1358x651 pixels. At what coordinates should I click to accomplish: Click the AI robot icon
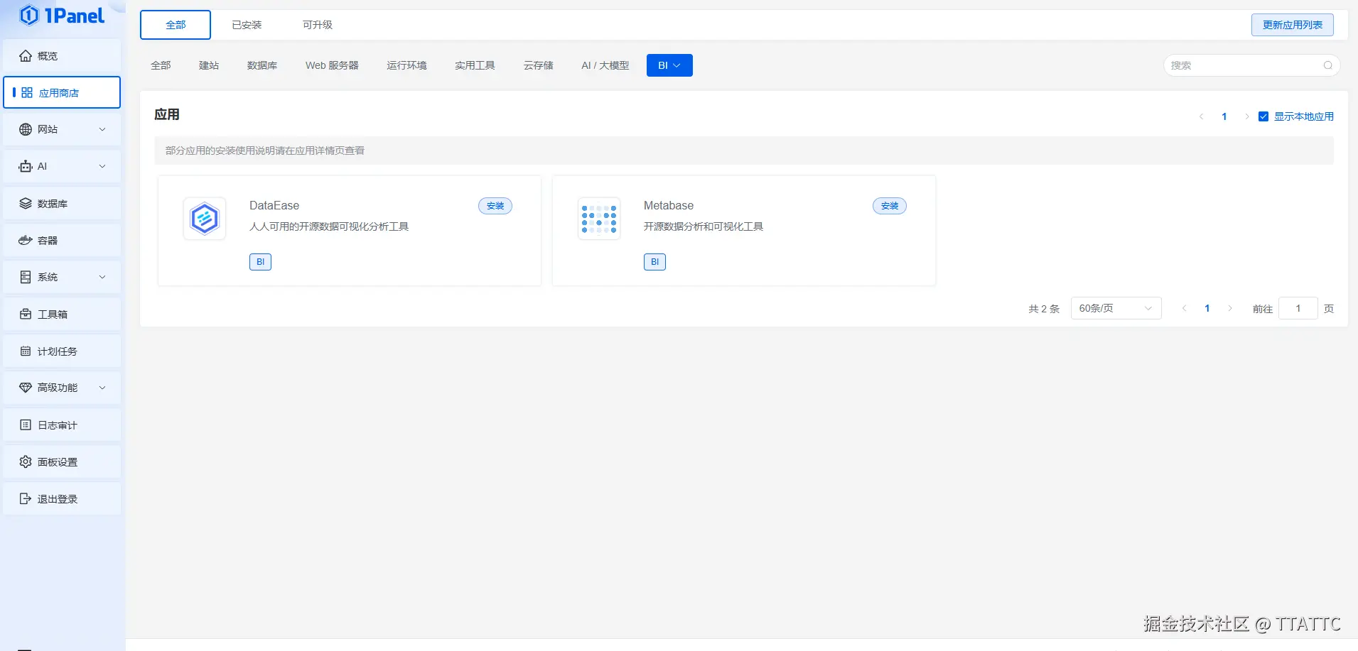26,166
